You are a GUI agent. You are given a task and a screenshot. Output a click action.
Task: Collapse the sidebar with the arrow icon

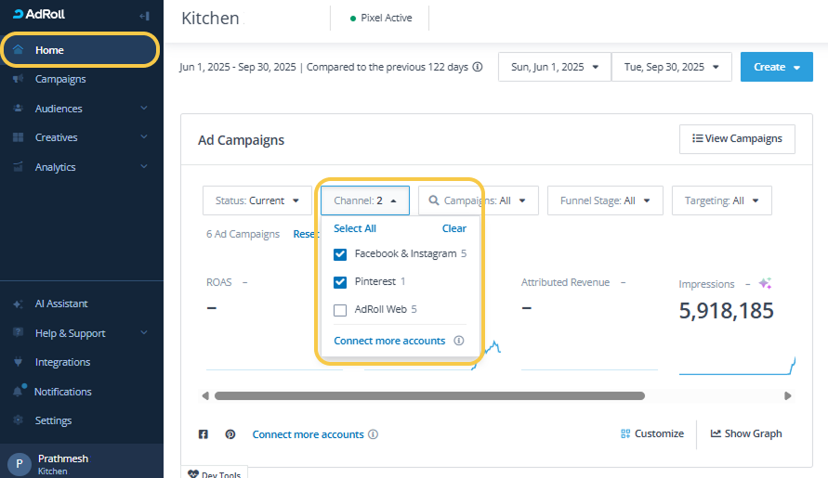pos(144,16)
